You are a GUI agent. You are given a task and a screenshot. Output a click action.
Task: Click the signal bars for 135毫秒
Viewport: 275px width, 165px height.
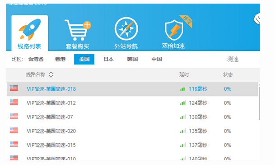click(183, 131)
